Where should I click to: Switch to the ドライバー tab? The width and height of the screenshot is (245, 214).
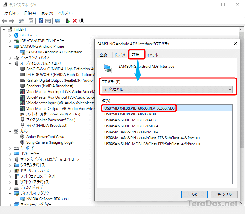point(121,55)
